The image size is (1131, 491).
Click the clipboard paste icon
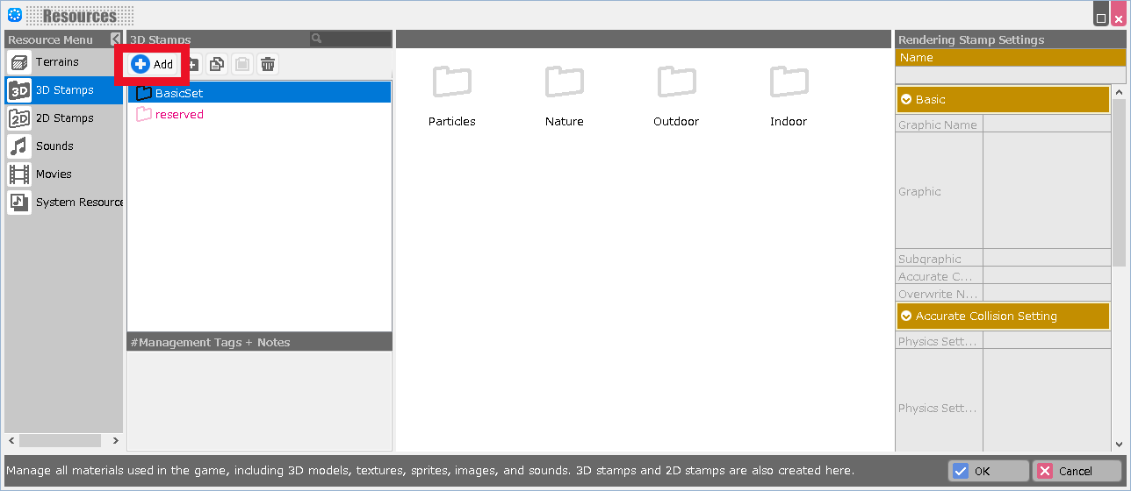click(242, 64)
